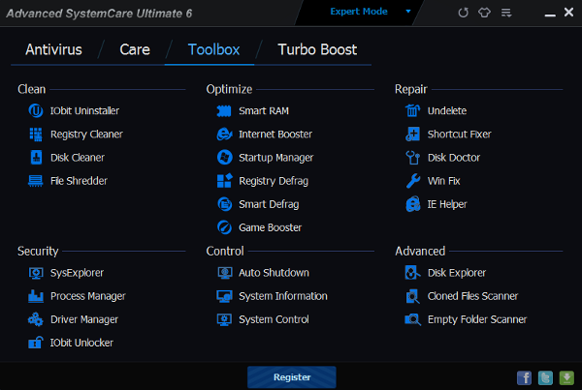Image resolution: width=582 pixels, height=390 pixels.
Task: Open the Win Fix wrench icon
Action: tap(412, 181)
